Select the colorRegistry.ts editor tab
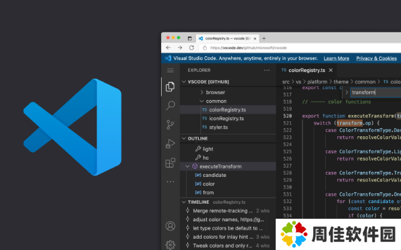The image size is (401, 250). pos(306,71)
